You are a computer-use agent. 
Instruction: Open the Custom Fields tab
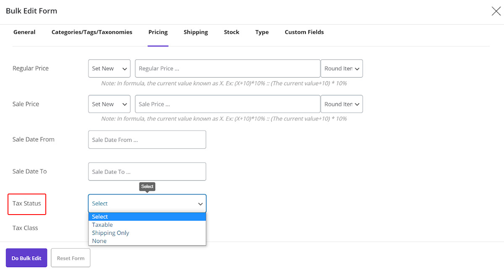point(304,32)
